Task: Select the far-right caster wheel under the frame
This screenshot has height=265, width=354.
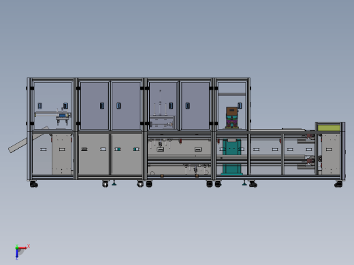Action: click(x=338, y=184)
